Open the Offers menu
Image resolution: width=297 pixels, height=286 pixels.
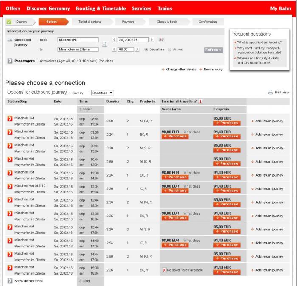pos(13,8)
